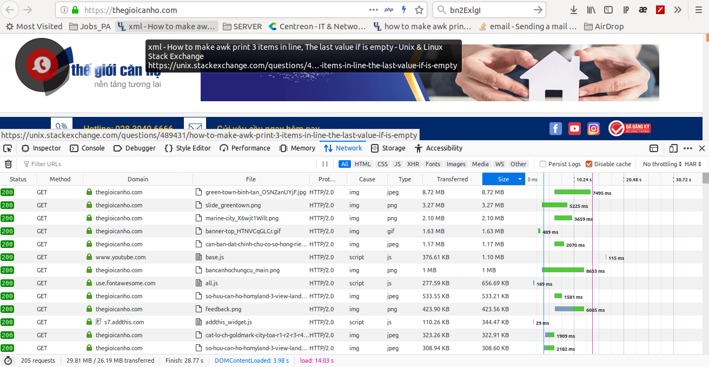Filter requests by HTML
The width and height of the screenshot is (709, 367).
(363, 164)
